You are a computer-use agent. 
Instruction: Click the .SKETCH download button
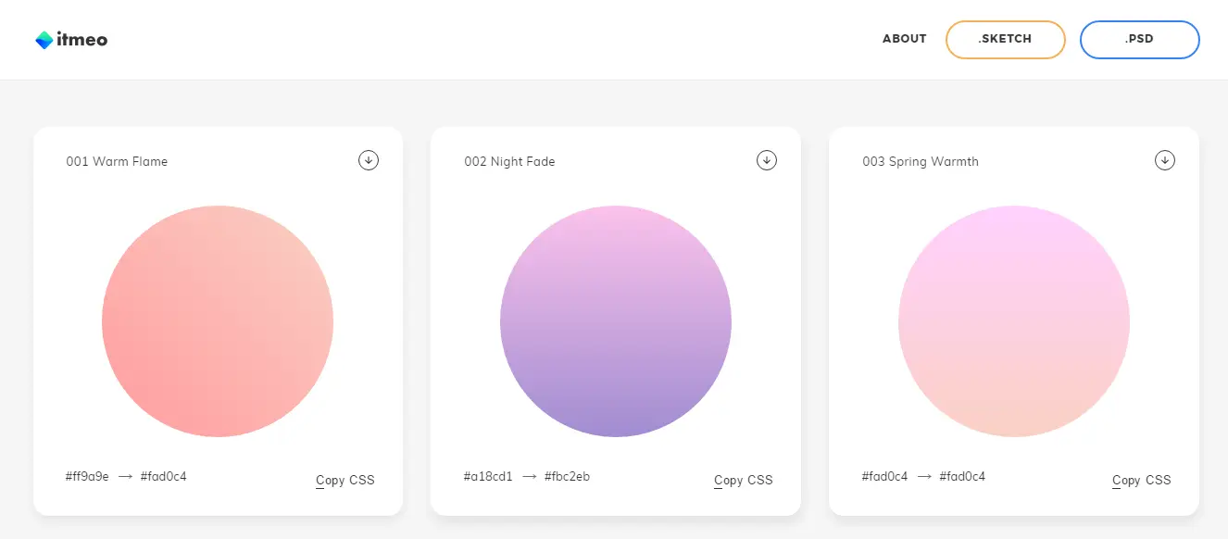point(1005,39)
